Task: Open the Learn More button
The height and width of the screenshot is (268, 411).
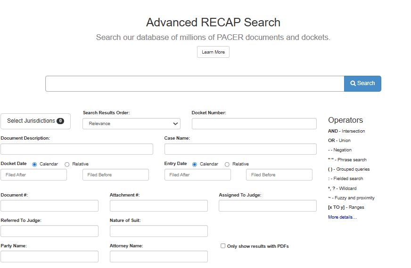Action: coord(213,52)
